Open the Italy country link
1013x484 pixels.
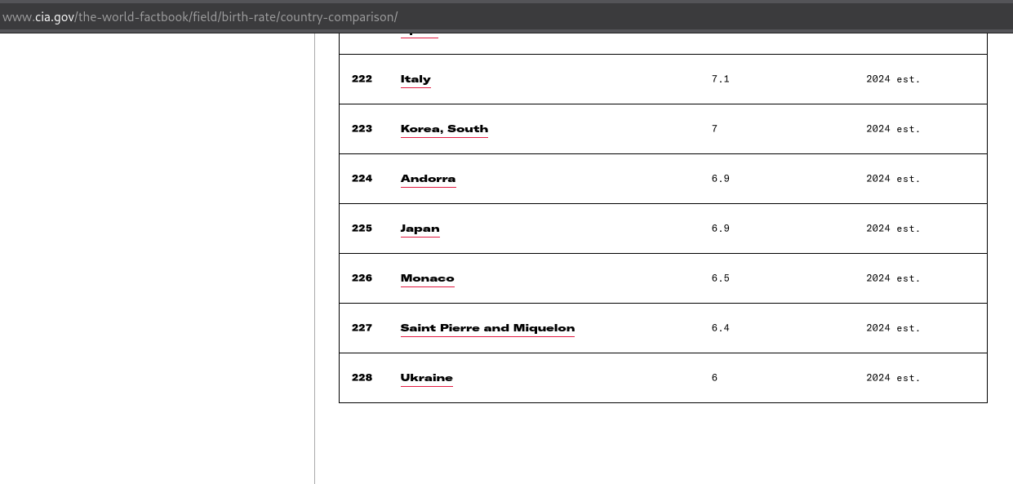tap(415, 79)
